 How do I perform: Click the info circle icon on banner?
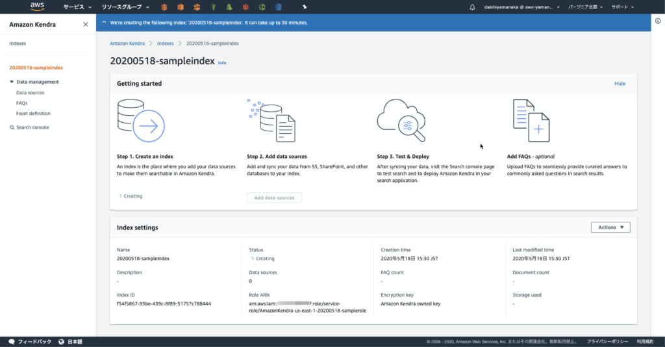tap(105, 22)
